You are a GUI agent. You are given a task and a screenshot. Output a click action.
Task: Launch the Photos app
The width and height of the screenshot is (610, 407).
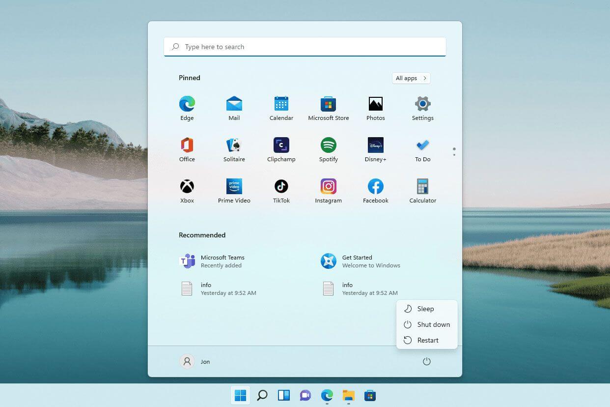tap(375, 104)
